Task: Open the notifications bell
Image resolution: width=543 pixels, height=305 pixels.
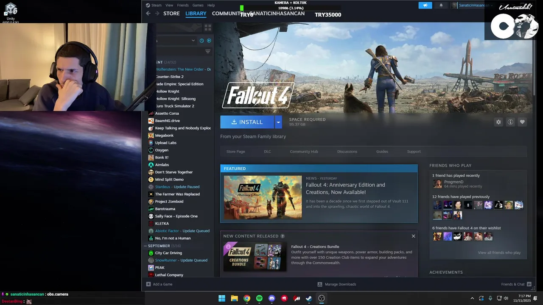Action: [441, 5]
